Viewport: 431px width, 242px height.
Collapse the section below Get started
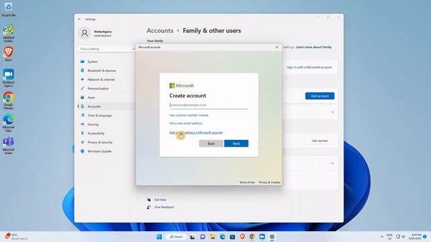333,163
